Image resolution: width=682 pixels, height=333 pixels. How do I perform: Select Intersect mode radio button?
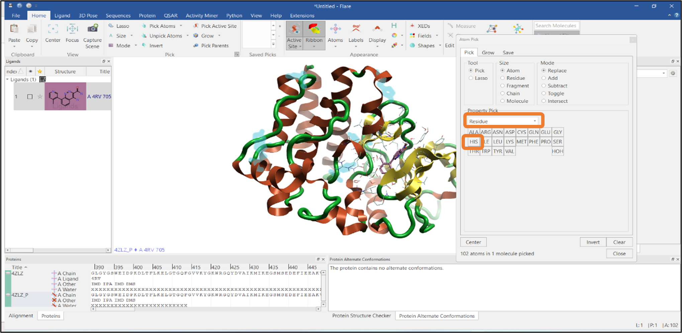[x=544, y=101]
